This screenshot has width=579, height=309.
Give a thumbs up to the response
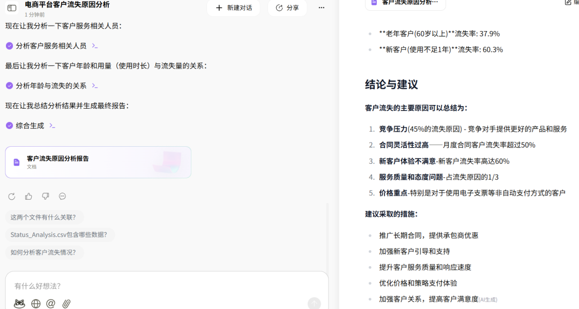pyautogui.click(x=28, y=196)
